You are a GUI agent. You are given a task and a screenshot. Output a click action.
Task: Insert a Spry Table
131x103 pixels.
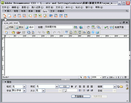24,16
